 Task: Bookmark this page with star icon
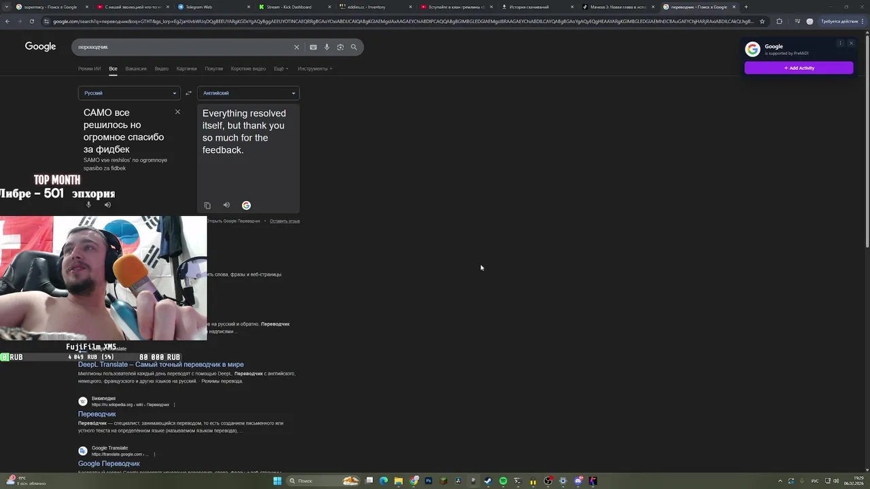pos(762,21)
